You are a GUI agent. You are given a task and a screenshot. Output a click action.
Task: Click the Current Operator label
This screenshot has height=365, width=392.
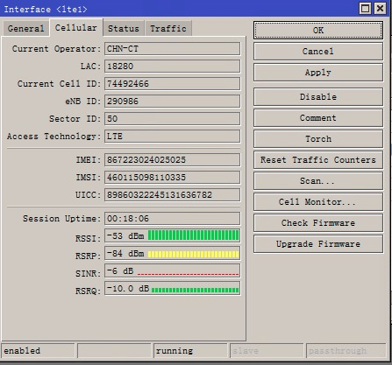pos(56,49)
